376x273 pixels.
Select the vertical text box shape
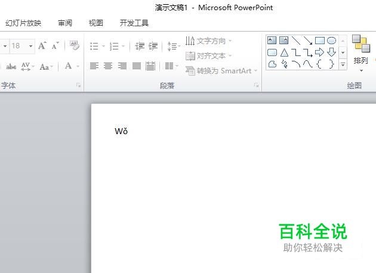283,40
